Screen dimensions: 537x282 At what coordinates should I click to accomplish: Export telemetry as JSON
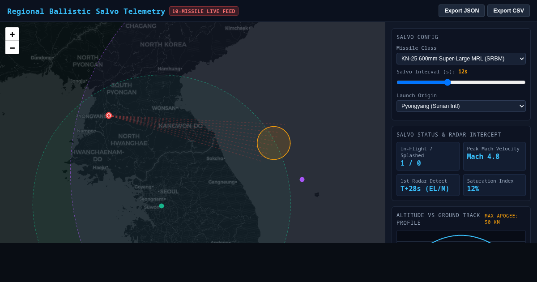coord(461,11)
